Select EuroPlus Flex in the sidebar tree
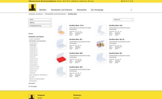 [33, 57]
